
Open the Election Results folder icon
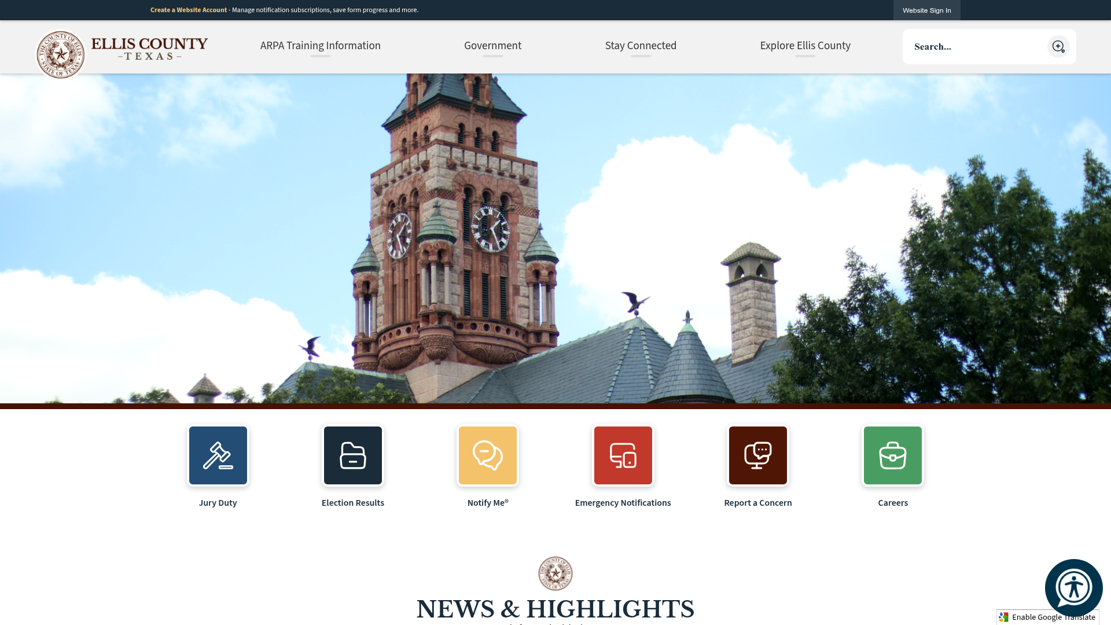(x=353, y=455)
